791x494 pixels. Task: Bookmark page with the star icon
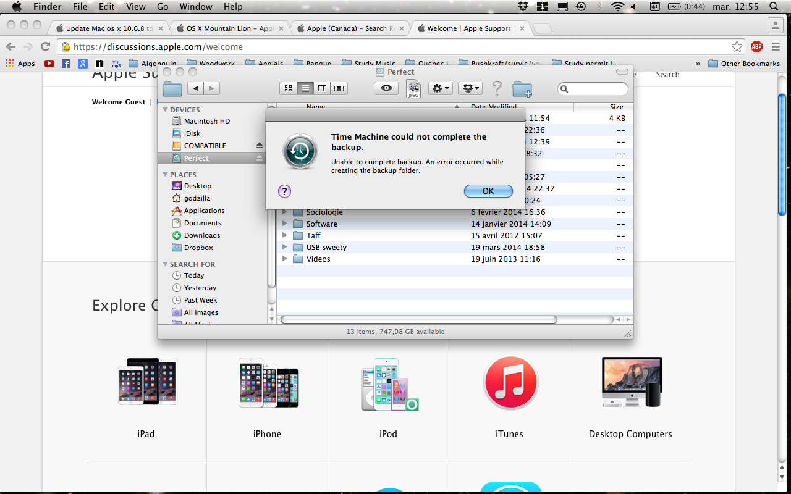(737, 47)
